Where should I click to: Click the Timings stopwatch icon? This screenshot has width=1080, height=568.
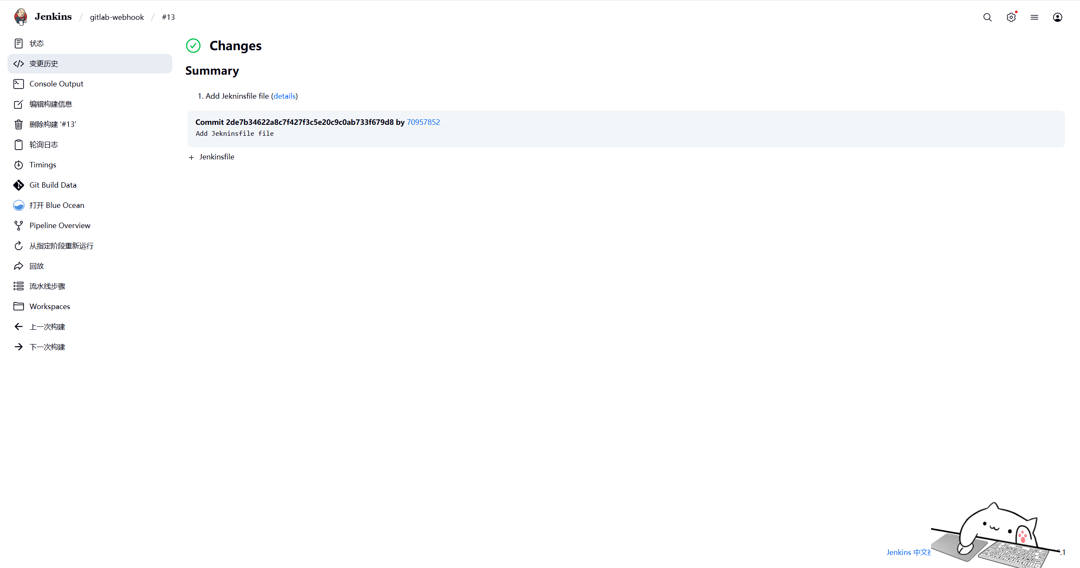click(19, 165)
